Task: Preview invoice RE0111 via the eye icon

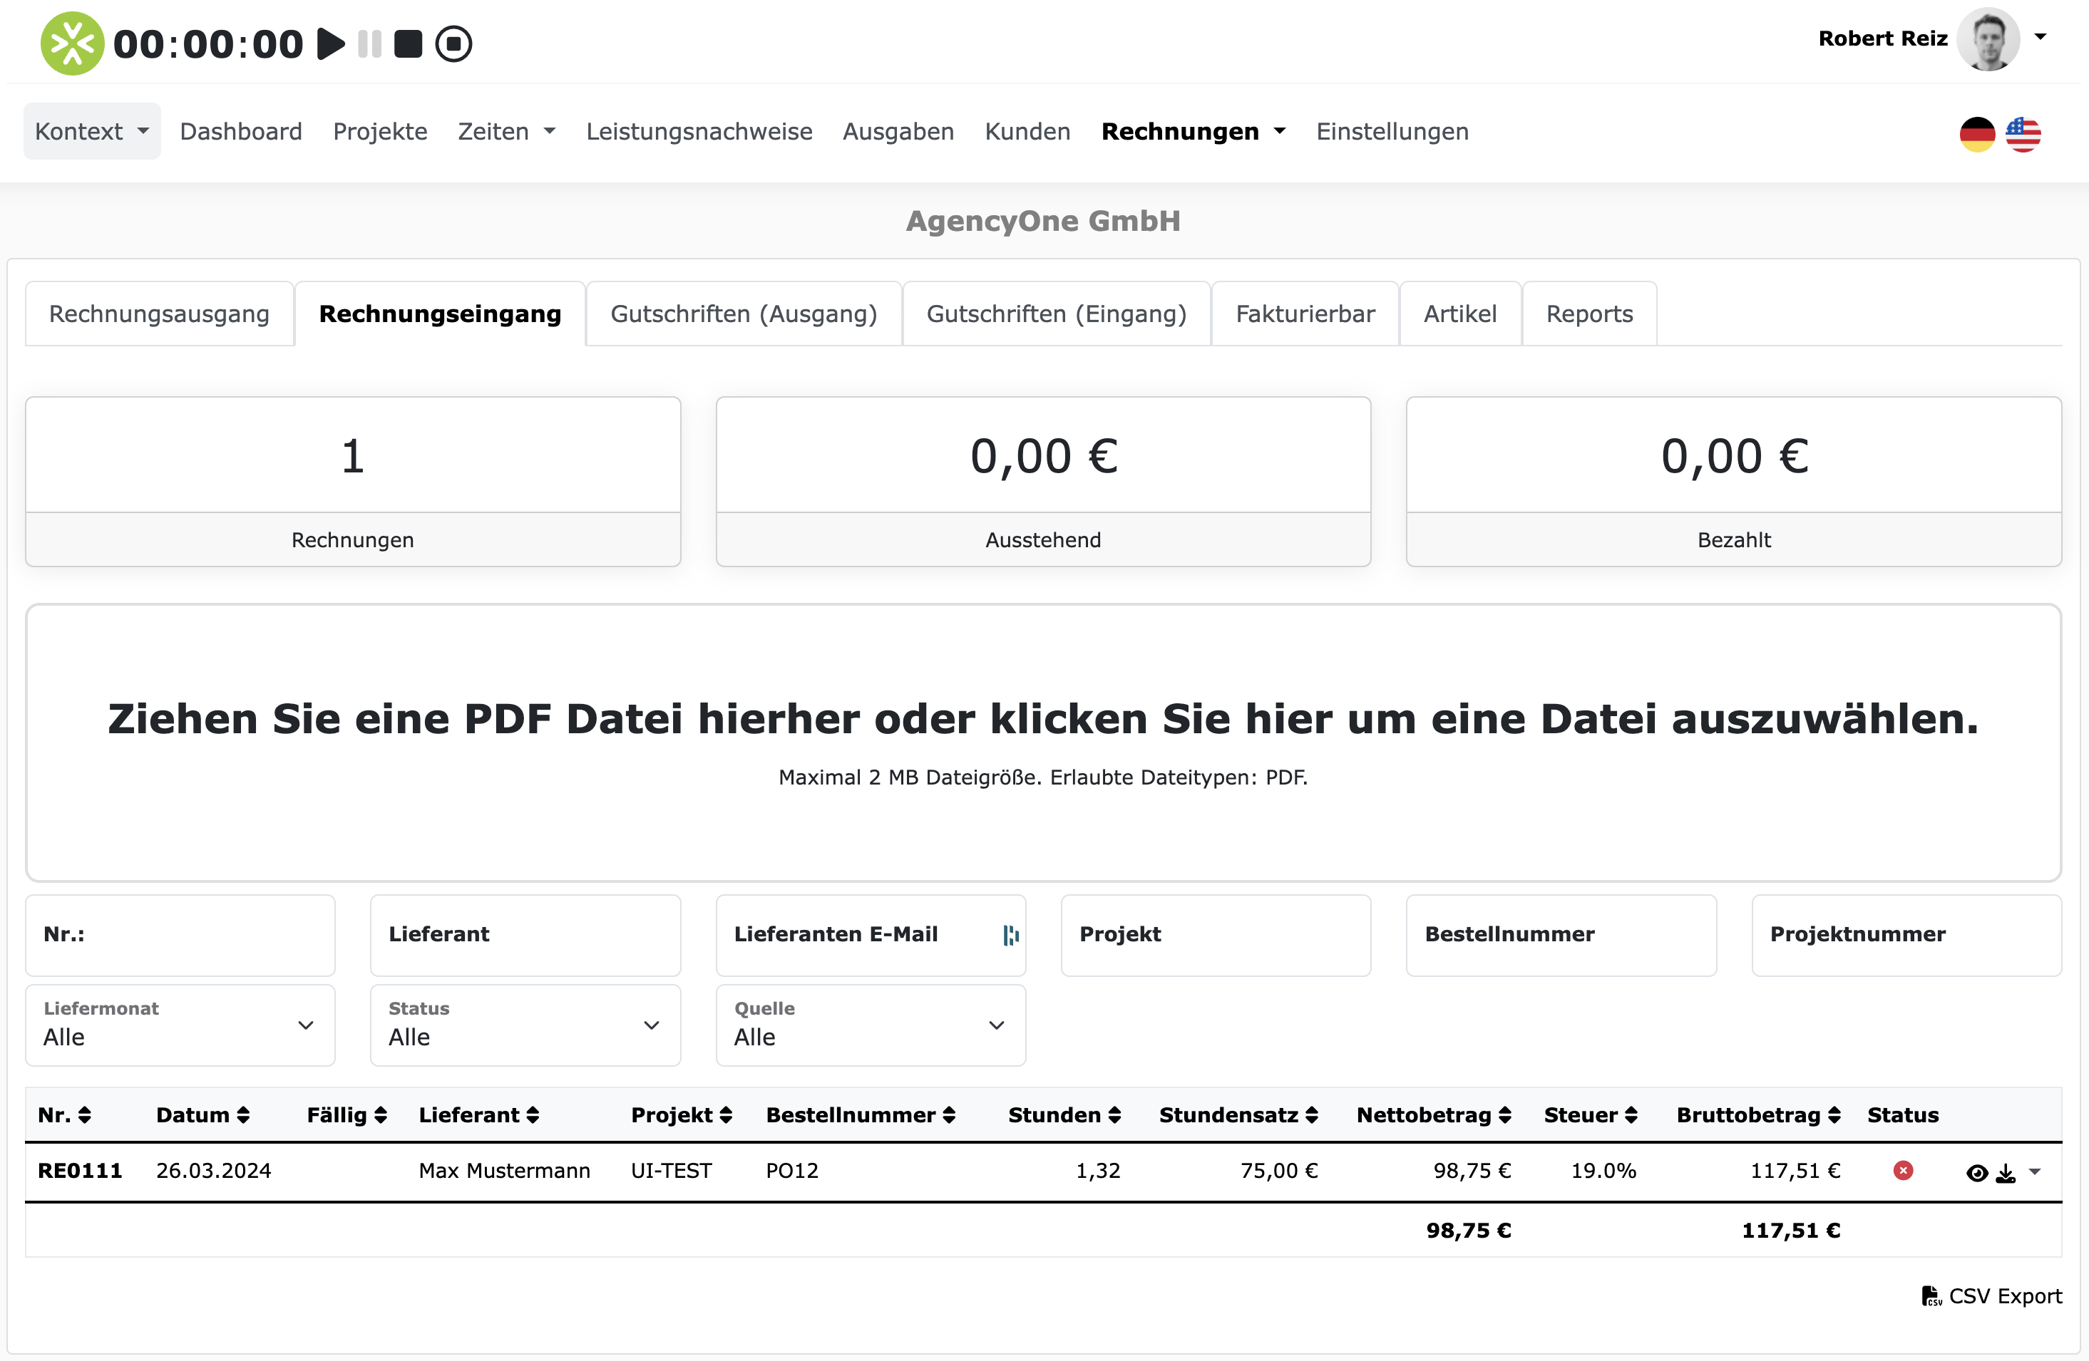Action: (x=1976, y=1173)
